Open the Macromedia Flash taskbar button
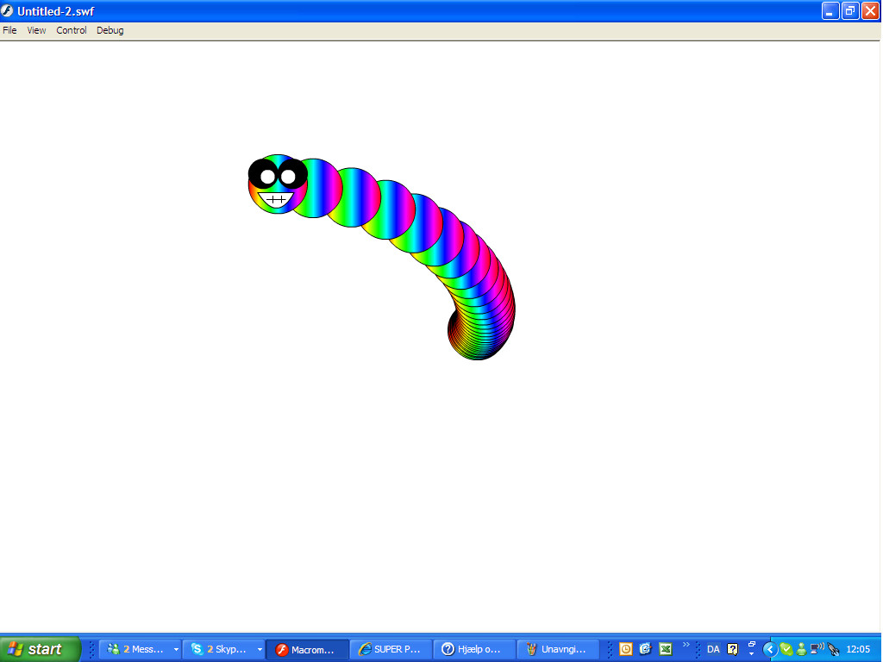Viewport: 883px width, 662px height. click(x=308, y=648)
